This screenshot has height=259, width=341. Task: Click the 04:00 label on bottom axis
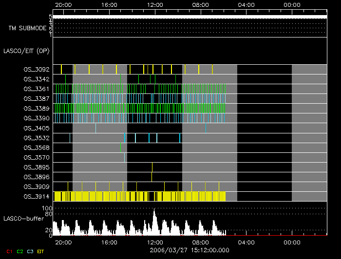pos(246,242)
